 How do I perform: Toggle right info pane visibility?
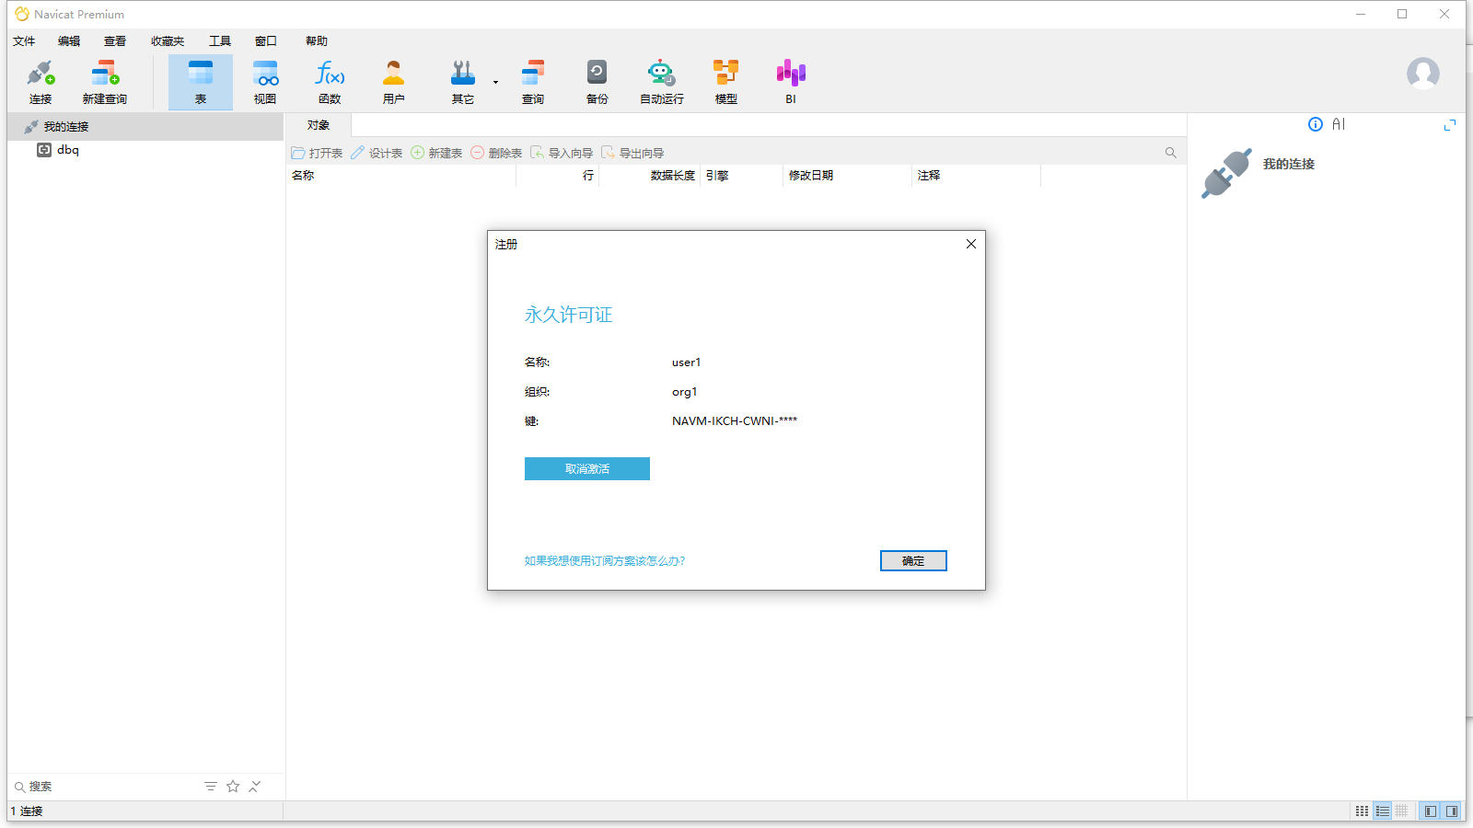pos(1452,811)
